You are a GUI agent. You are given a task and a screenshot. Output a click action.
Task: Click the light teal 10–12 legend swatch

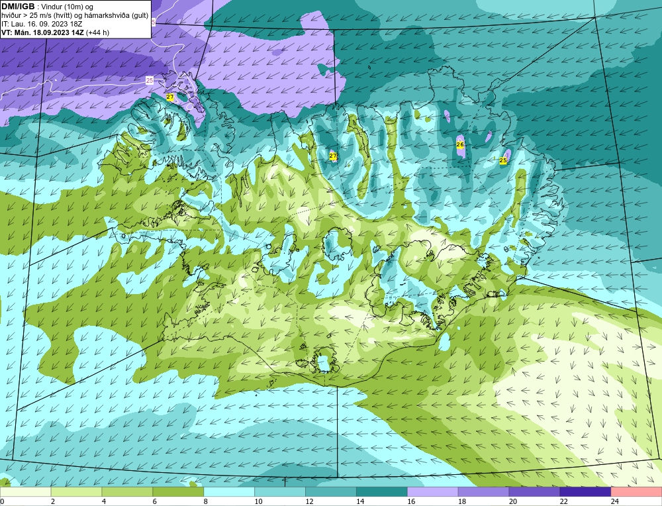(x=280, y=492)
